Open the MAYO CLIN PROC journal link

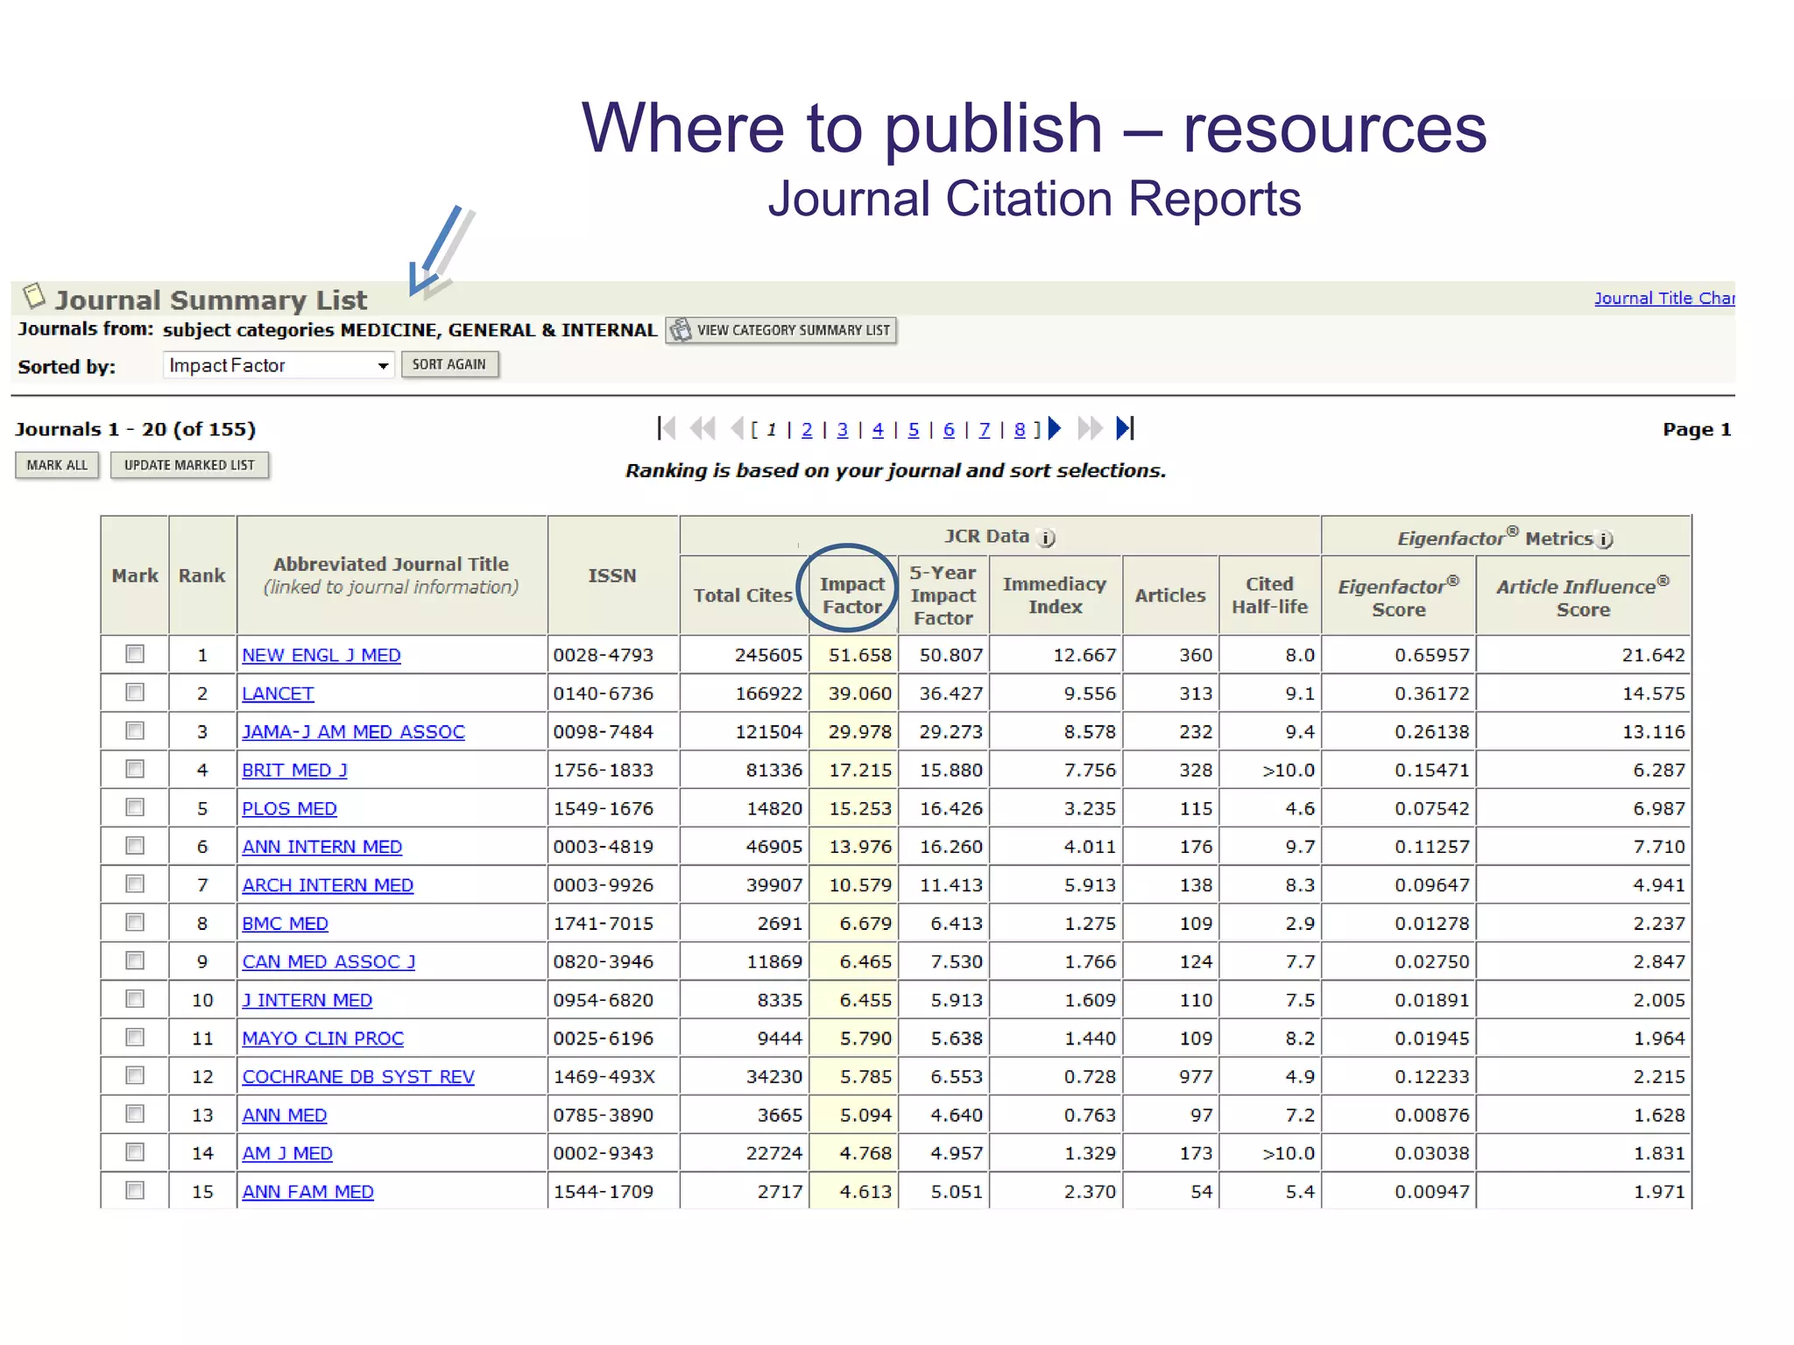click(x=322, y=1039)
